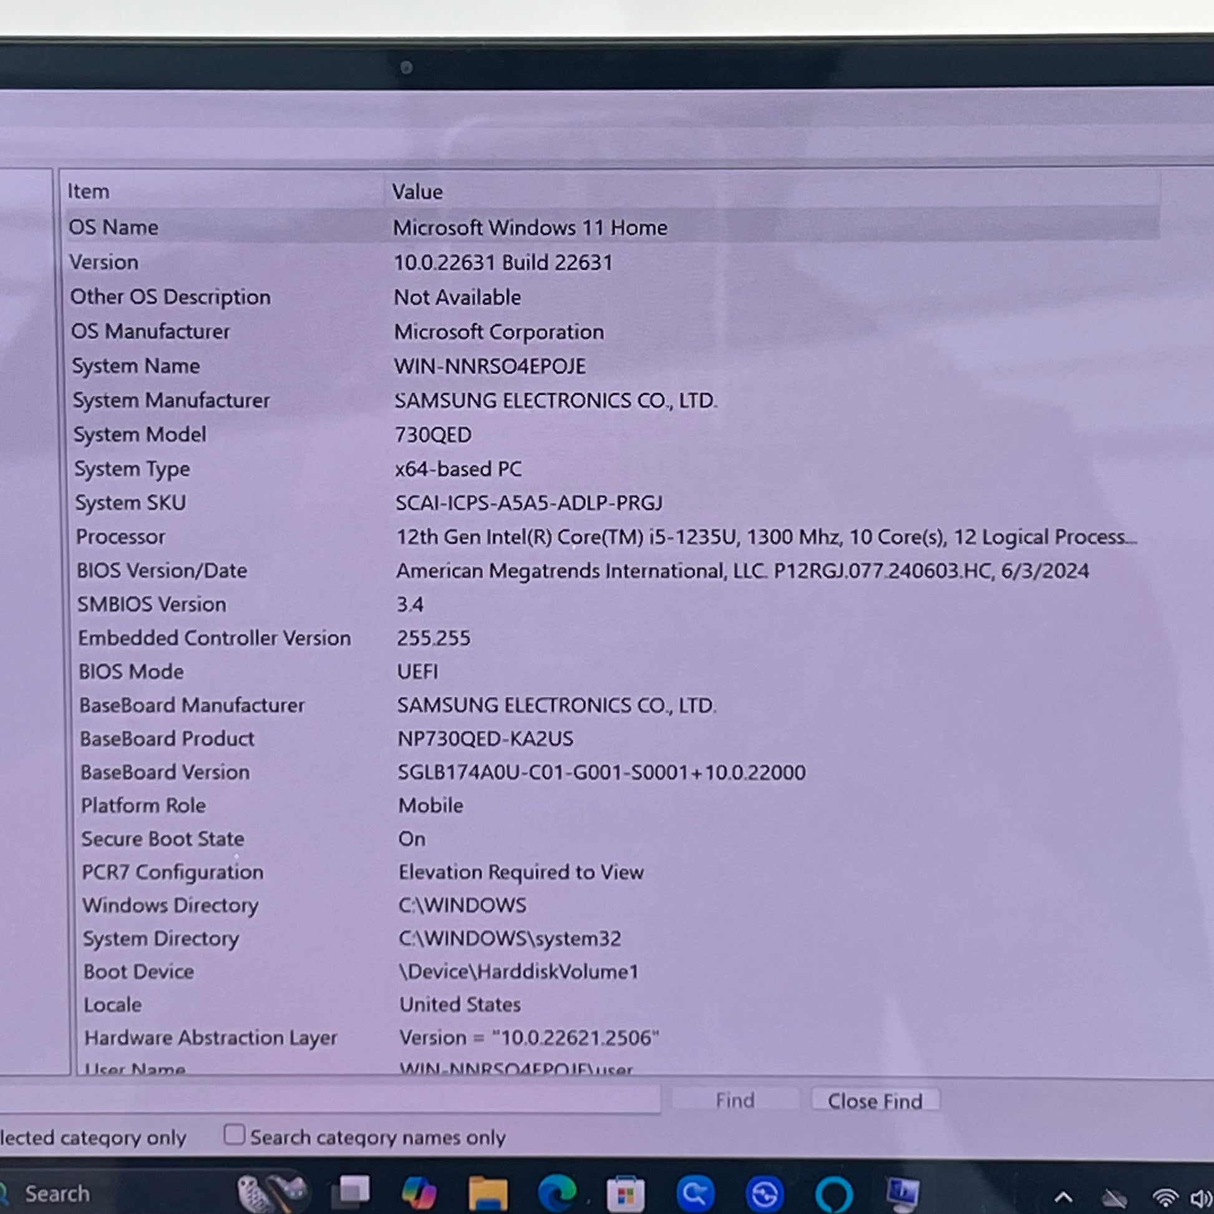Select the System Type label

(132, 469)
